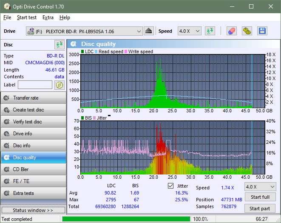Click the refresh drive icon beside Speed dropdown
281x223 pixels.
(x=210, y=31)
